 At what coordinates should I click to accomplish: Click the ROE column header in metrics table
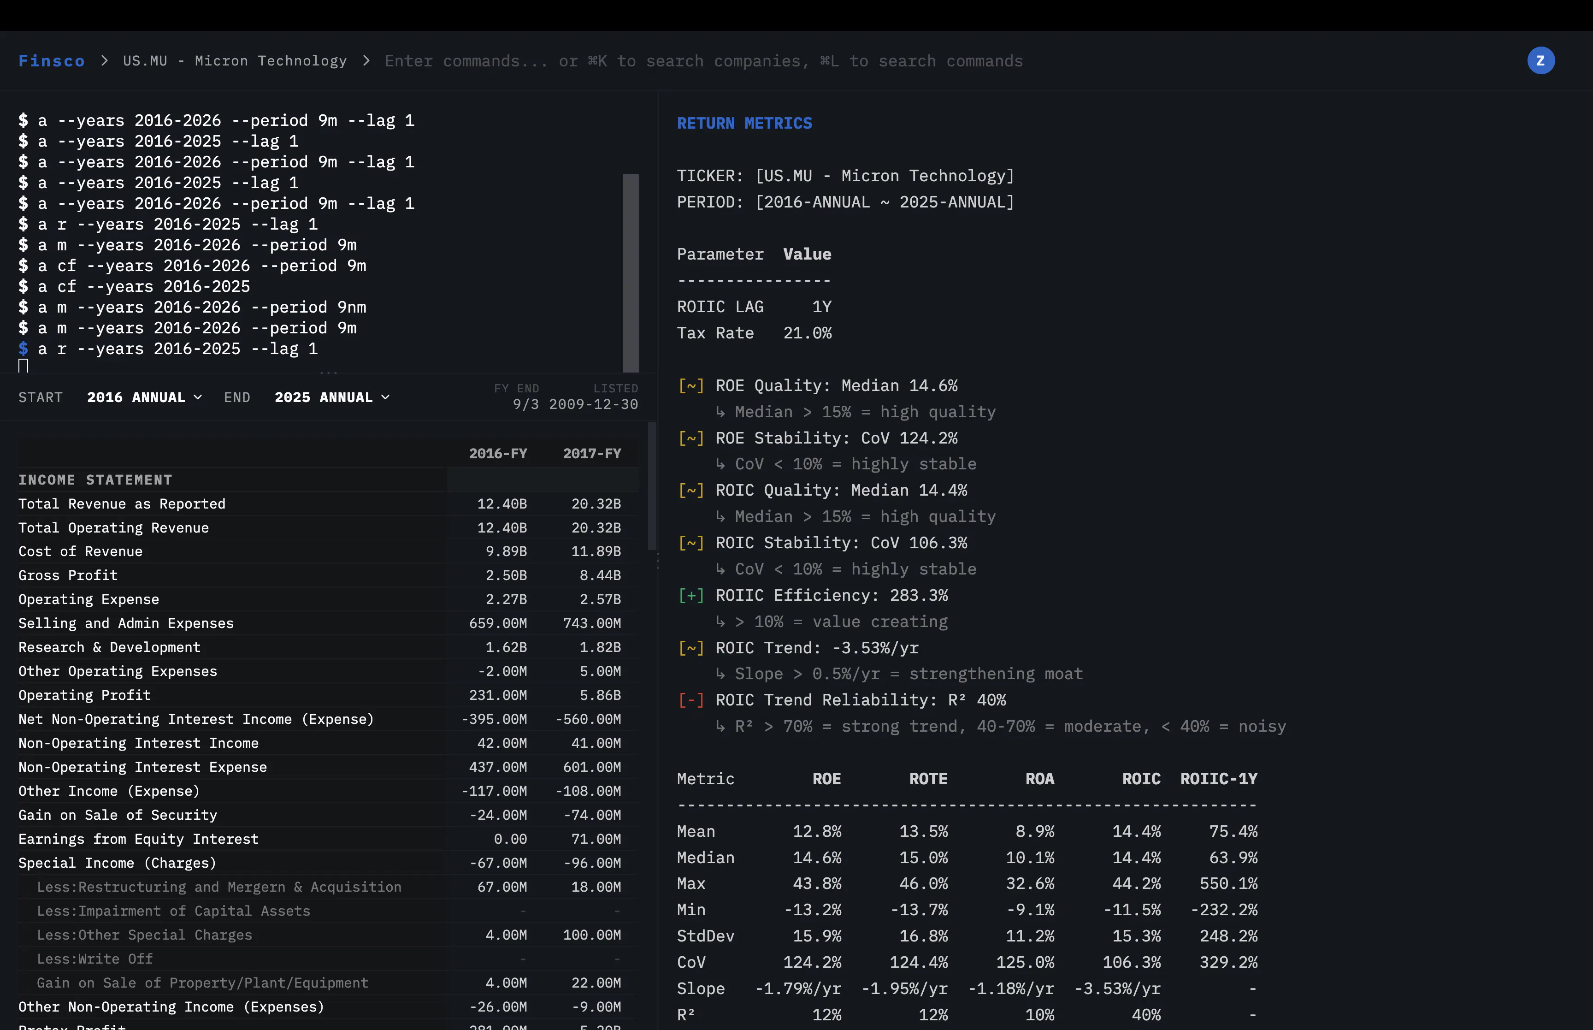827,779
